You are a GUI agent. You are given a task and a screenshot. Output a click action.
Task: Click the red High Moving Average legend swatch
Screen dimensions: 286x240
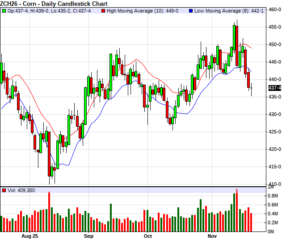104,10
